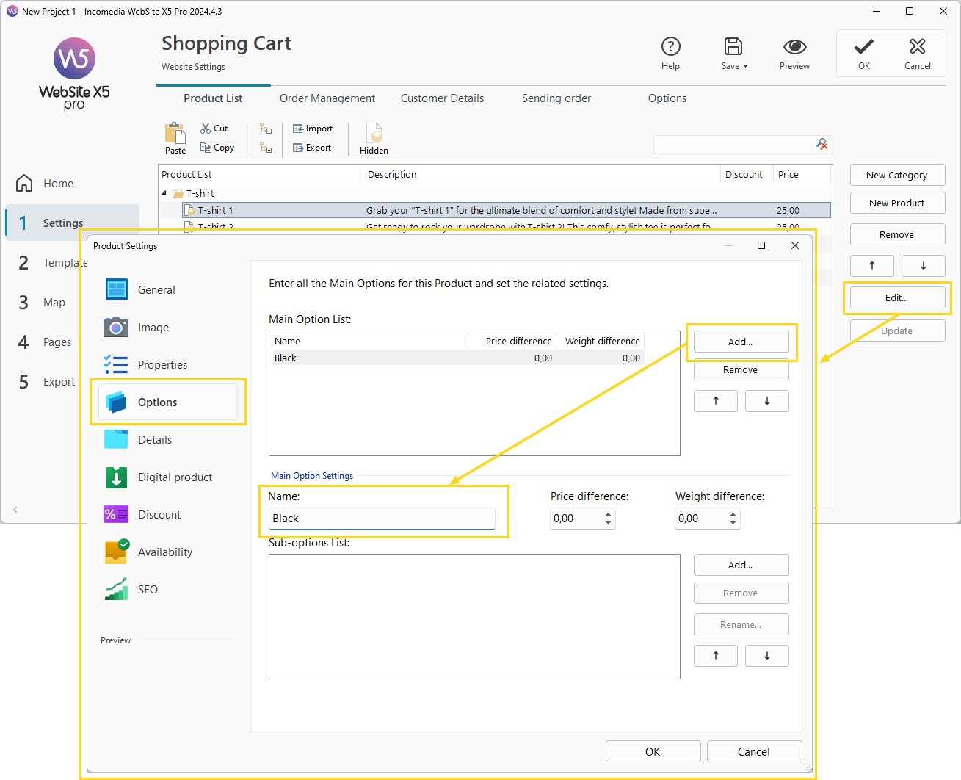Viewport: 961px width, 780px height.
Task: Open the Discount section
Action: pos(168,515)
